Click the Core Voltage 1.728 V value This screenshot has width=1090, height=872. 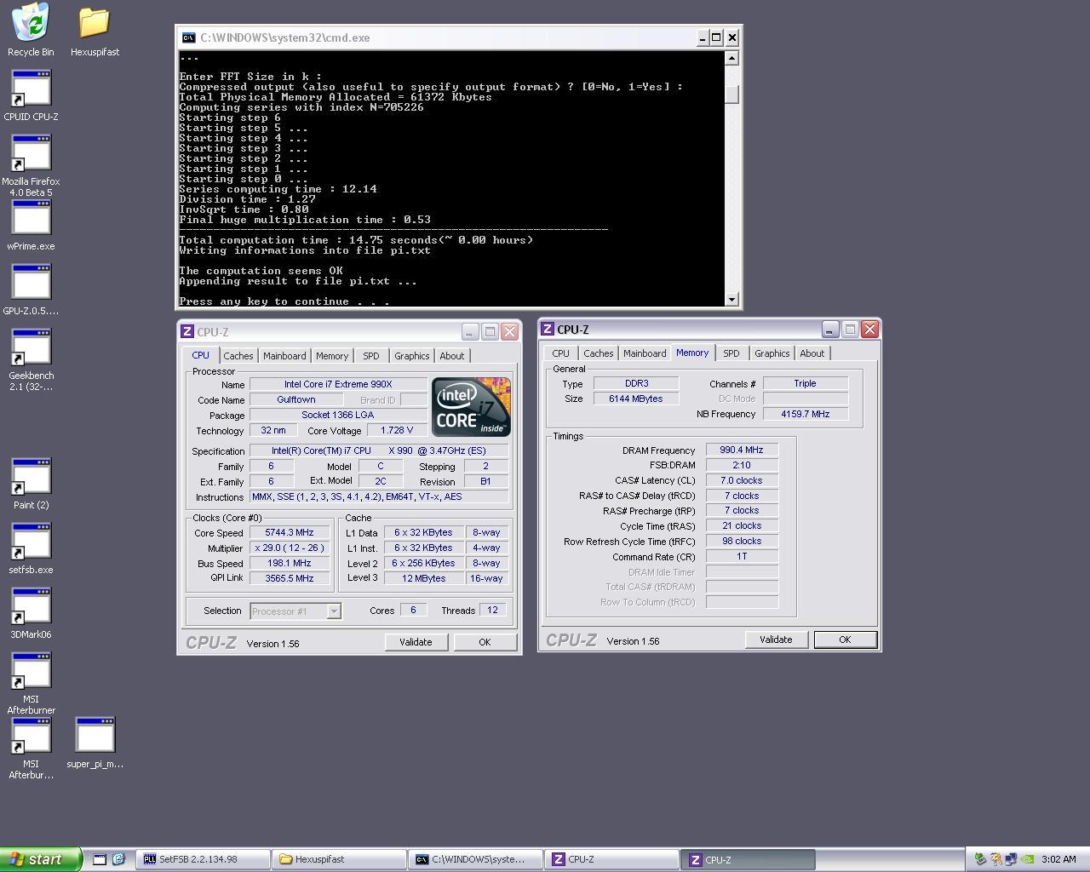coord(397,431)
